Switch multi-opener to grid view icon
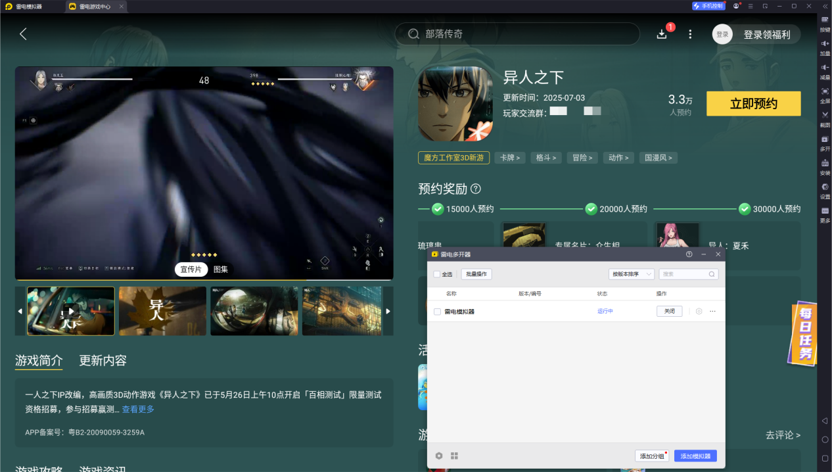 (x=454, y=456)
